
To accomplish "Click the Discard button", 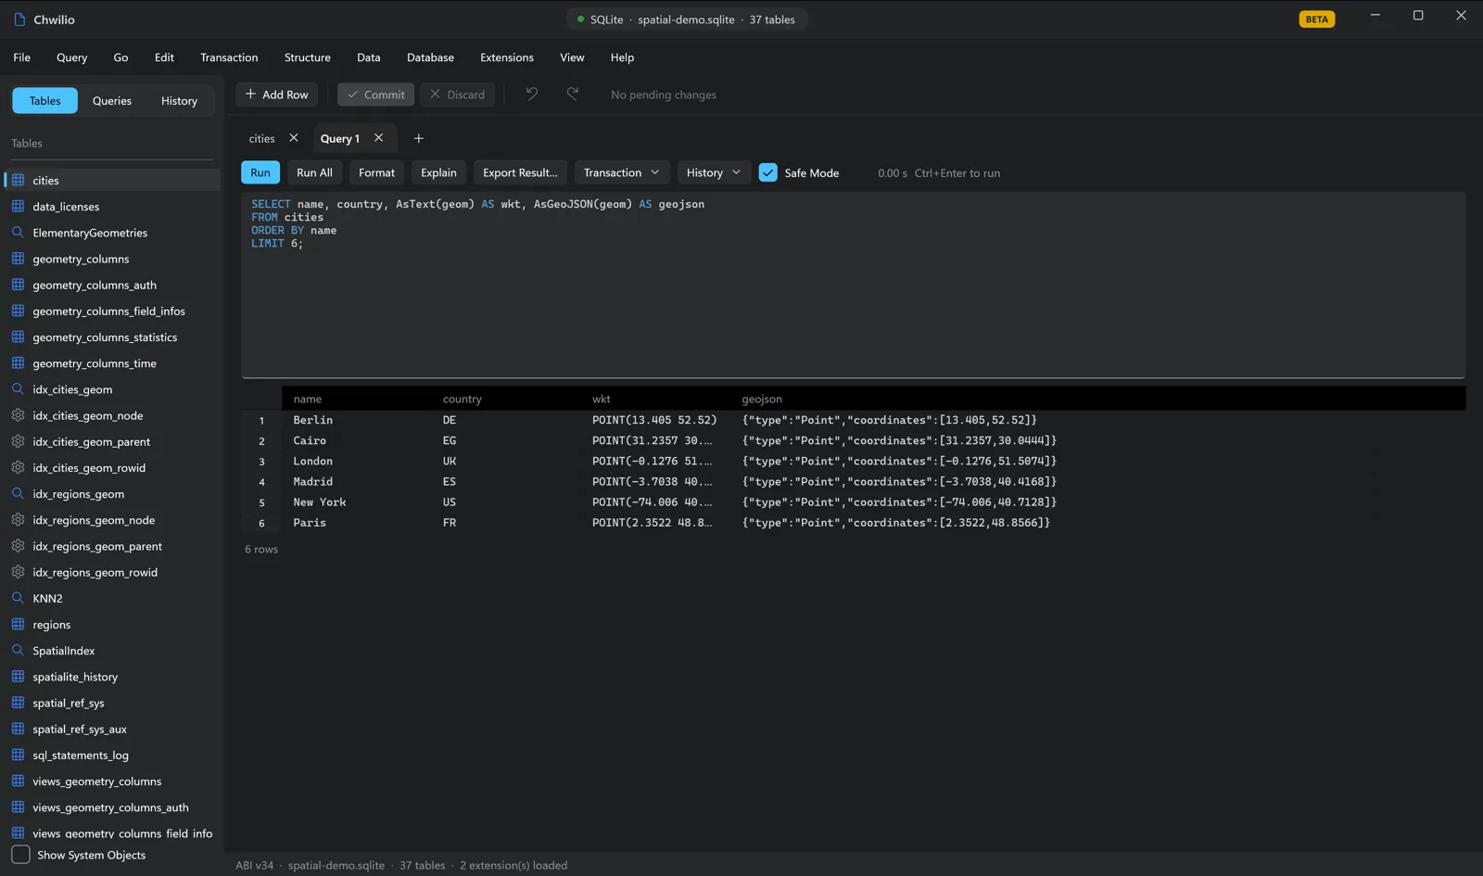I will click(458, 95).
